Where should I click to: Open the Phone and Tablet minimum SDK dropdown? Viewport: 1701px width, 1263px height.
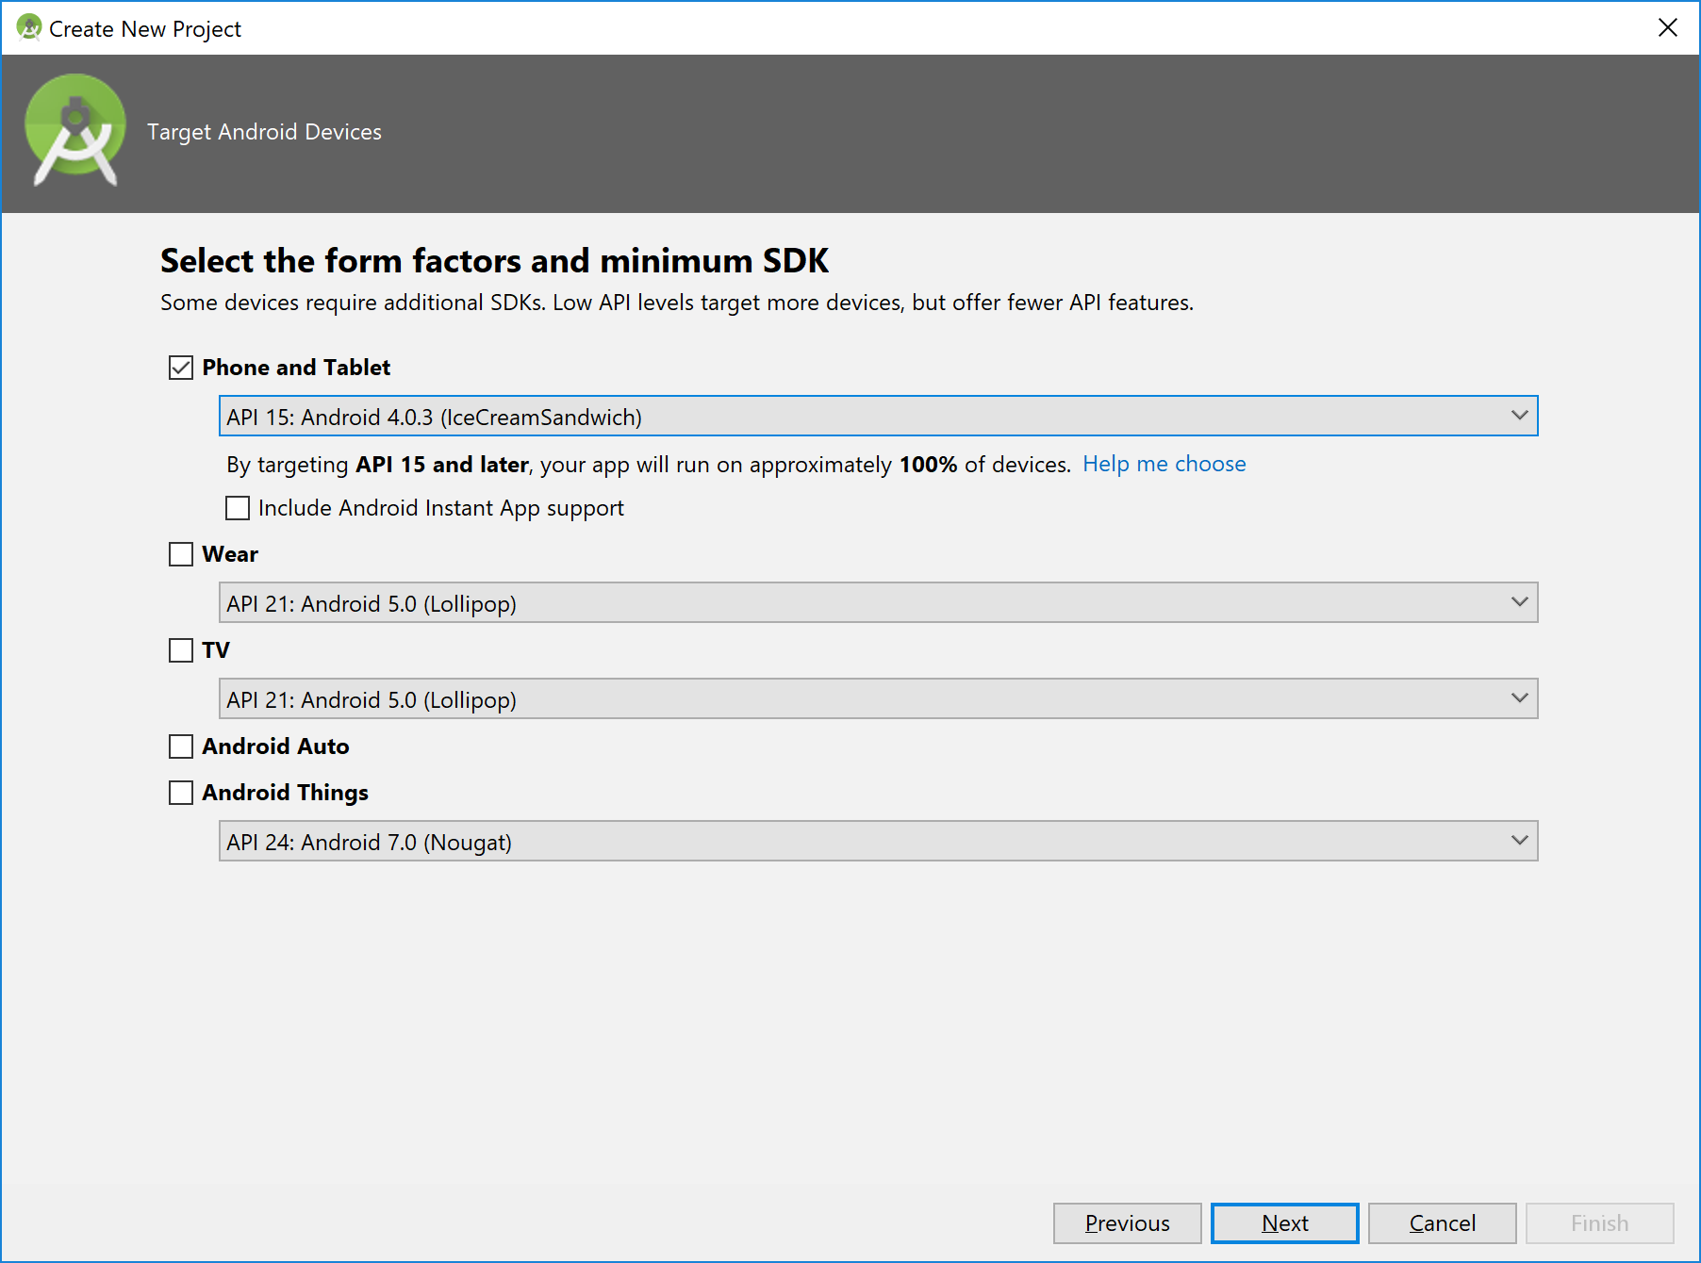[x=878, y=417]
